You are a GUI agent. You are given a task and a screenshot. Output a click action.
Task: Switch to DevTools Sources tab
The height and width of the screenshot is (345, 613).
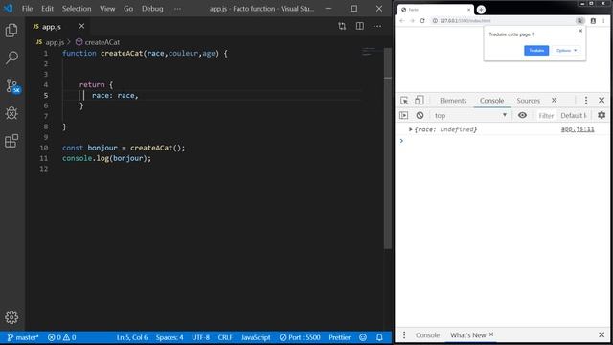(x=528, y=100)
